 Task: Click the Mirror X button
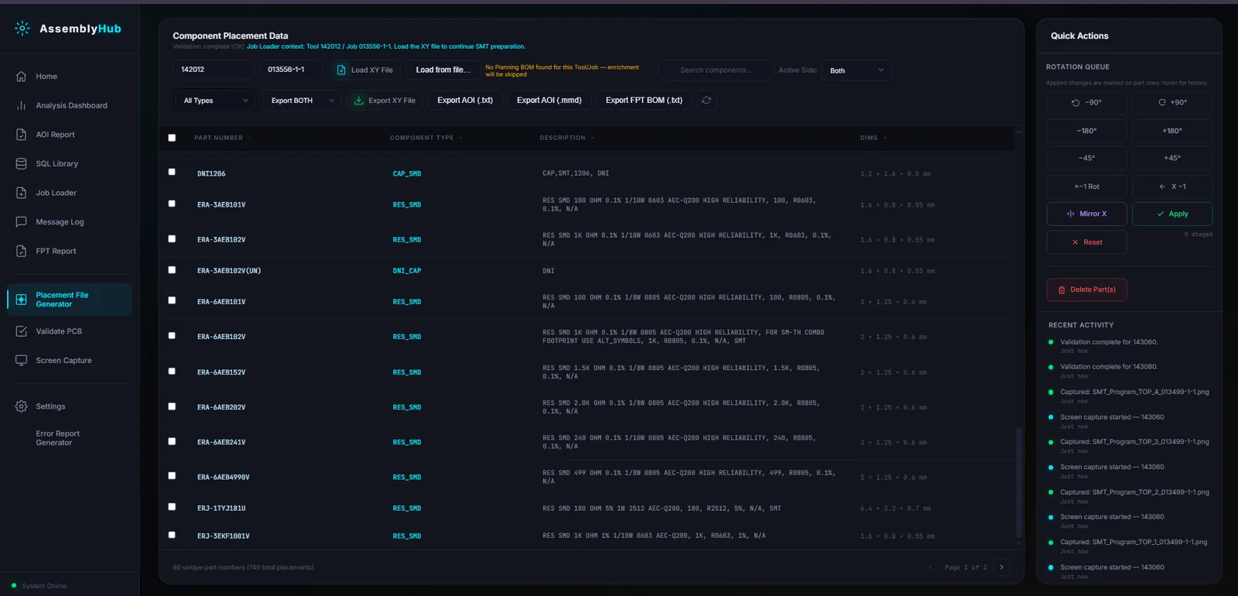click(x=1086, y=214)
